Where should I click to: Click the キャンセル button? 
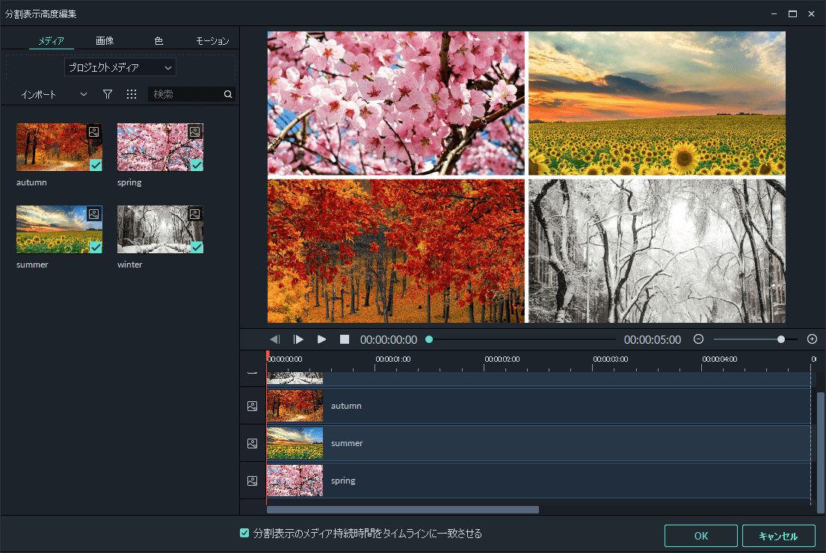[779, 536]
